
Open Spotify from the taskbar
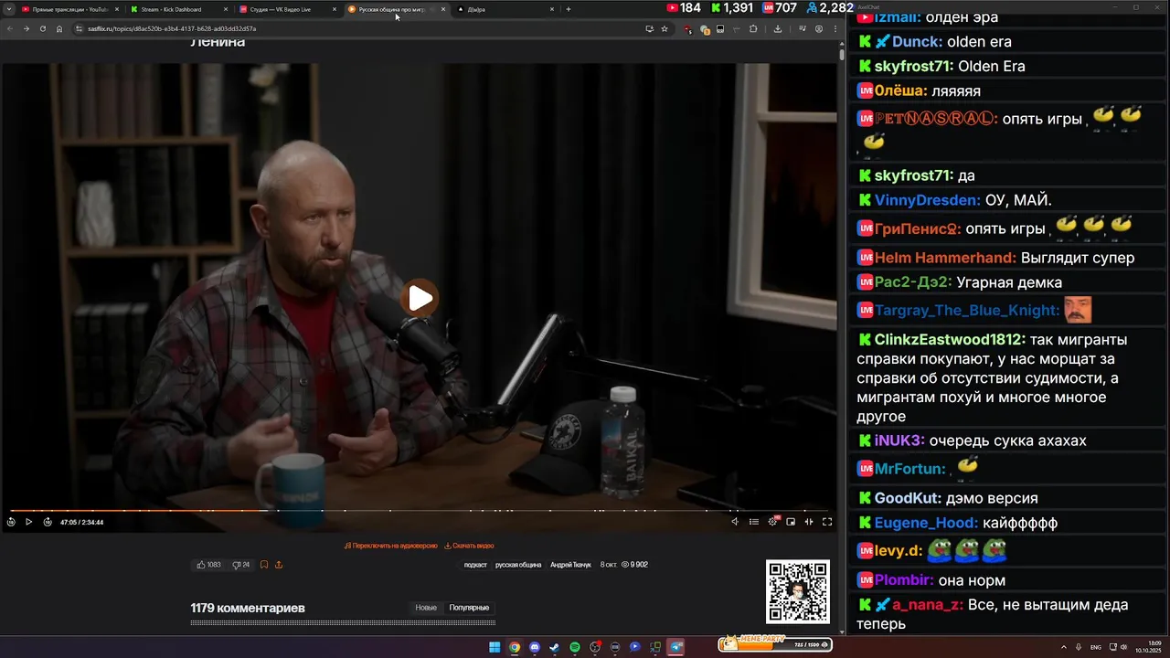575,647
